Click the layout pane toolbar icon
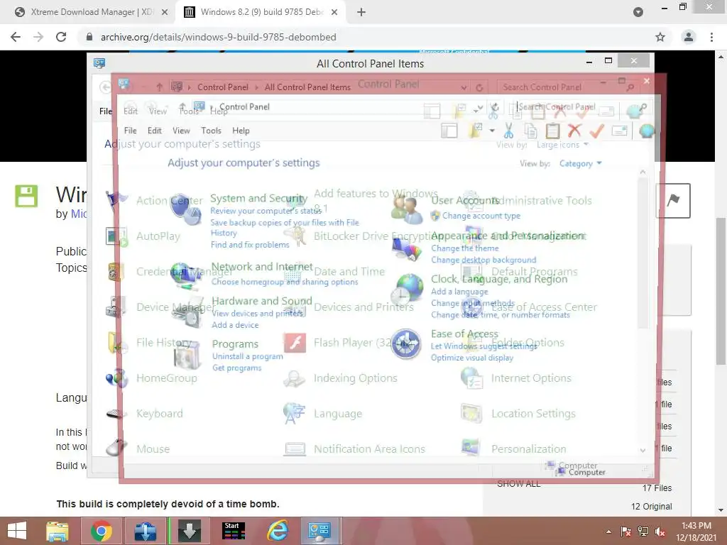The image size is (727, 545). tap(449, 131)
